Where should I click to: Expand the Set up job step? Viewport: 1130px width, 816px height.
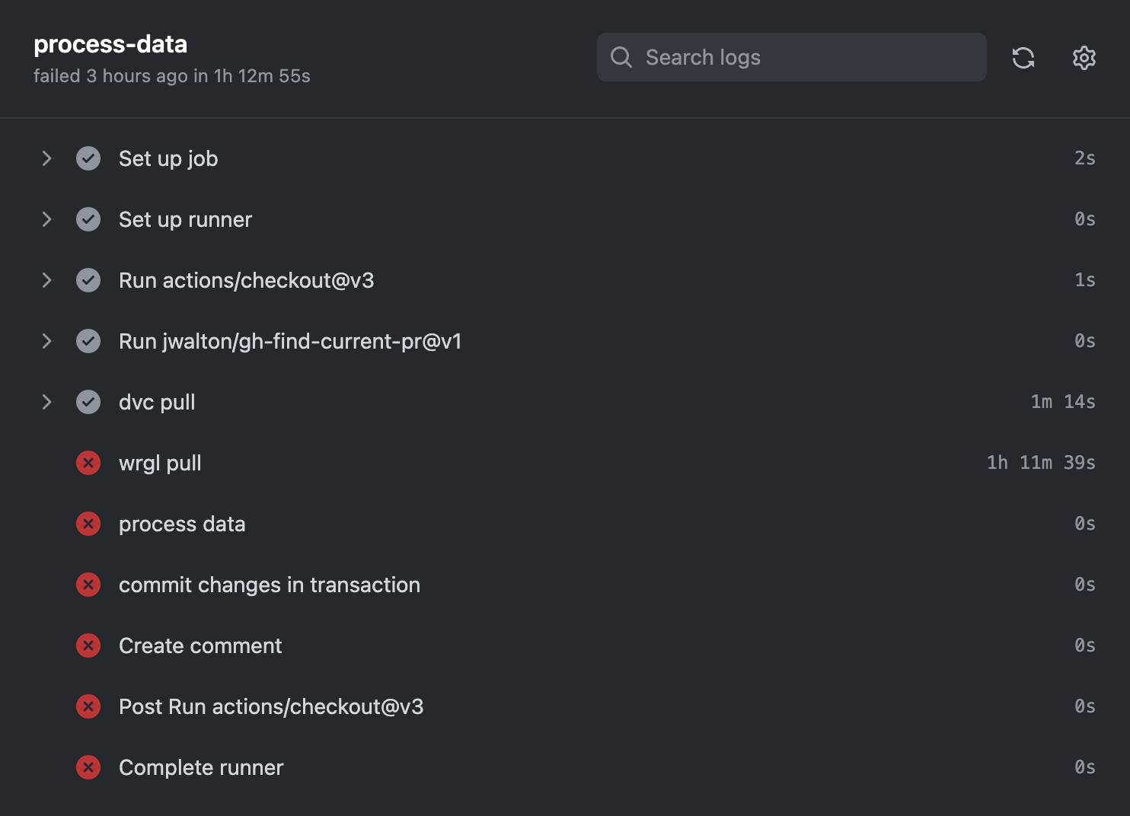[x=46, y=158]
